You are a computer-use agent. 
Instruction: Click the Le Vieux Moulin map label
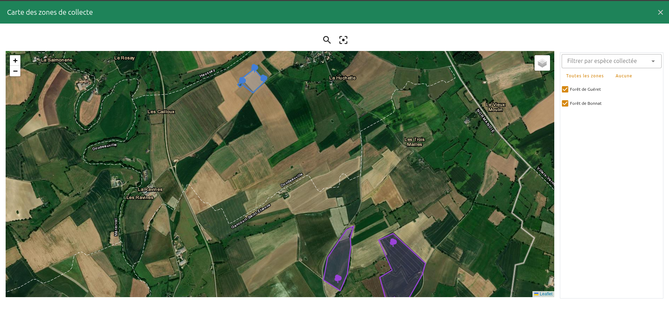pyautogui.click(x=496, y=107)
